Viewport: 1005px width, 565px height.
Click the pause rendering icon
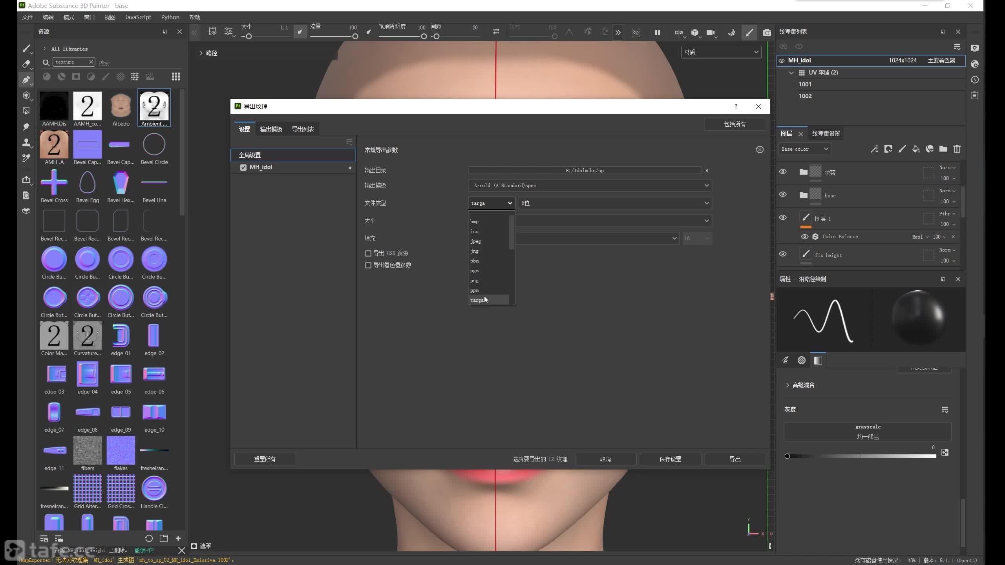(657, 33)
